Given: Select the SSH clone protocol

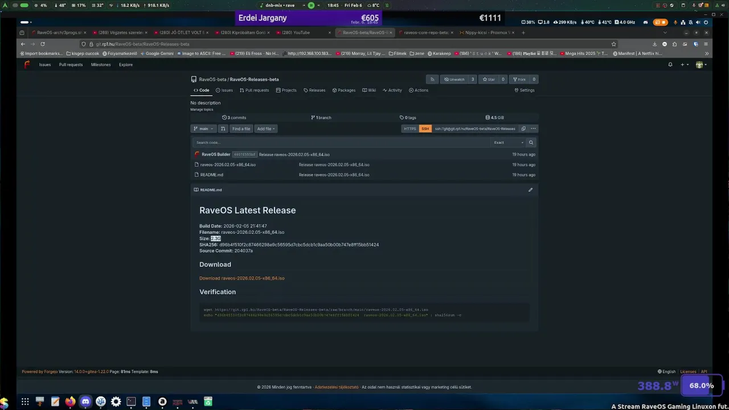Looking at the screenshot, I should click(x=425, y=129).
